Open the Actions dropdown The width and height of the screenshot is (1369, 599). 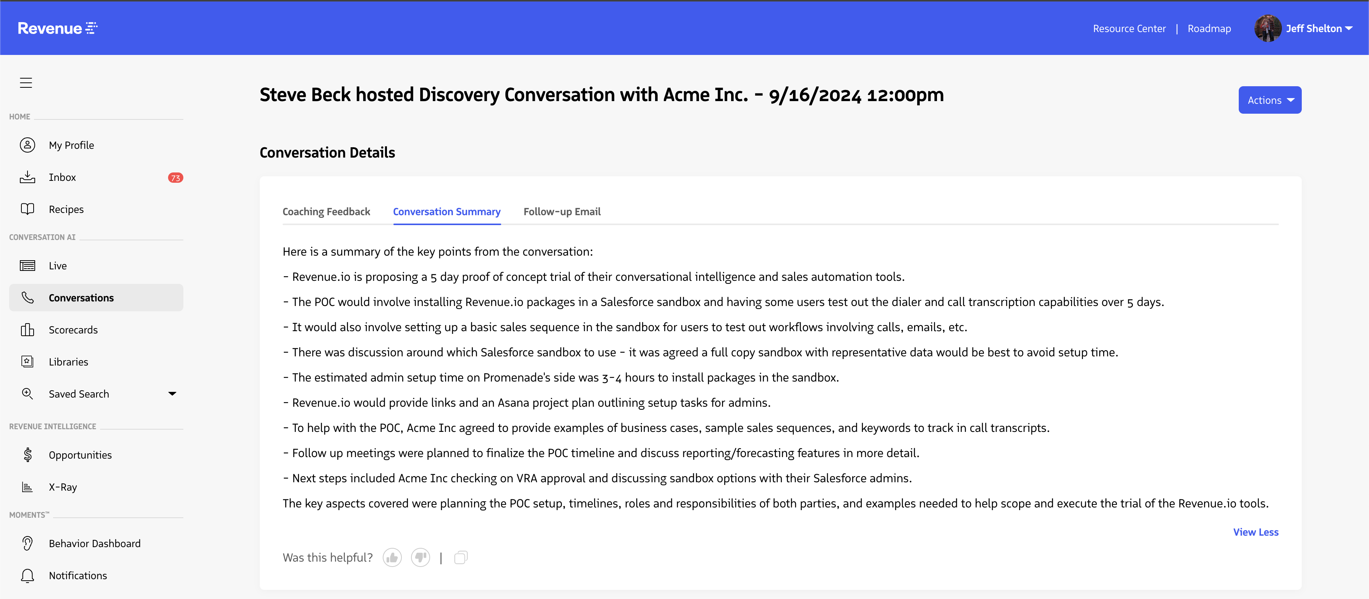[1270, 99]
